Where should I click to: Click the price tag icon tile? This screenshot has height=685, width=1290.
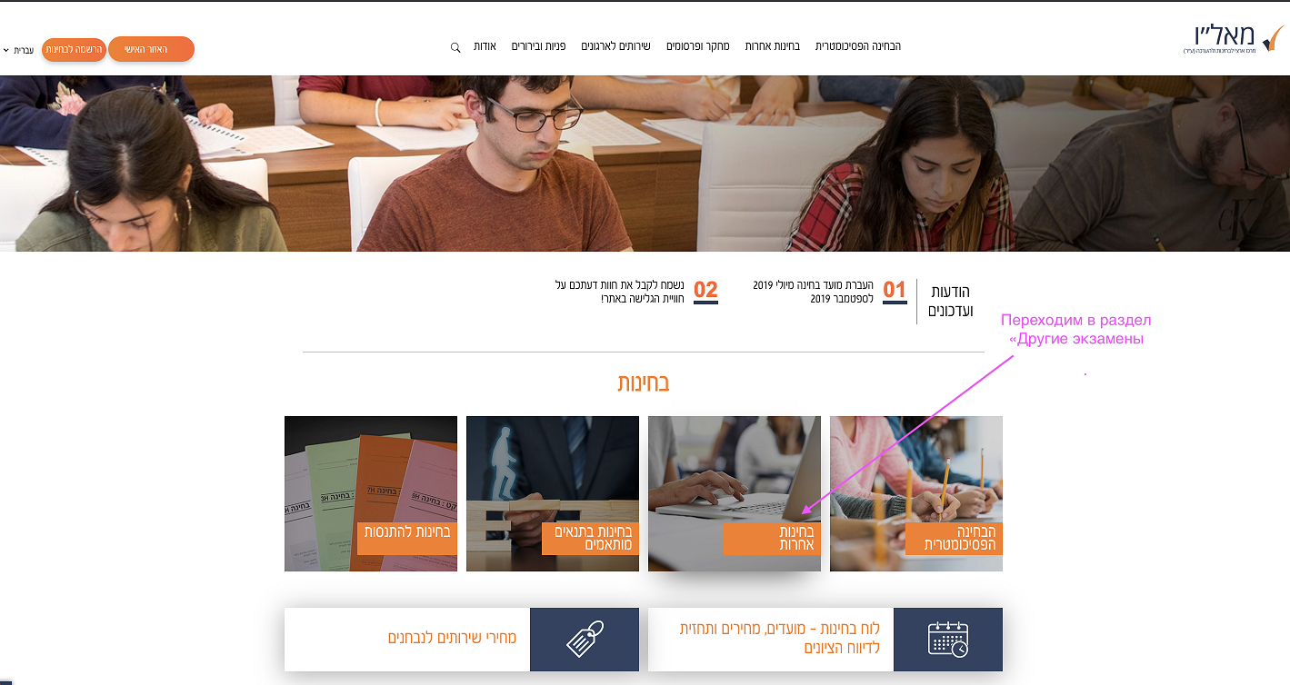(x=585, y=640)
